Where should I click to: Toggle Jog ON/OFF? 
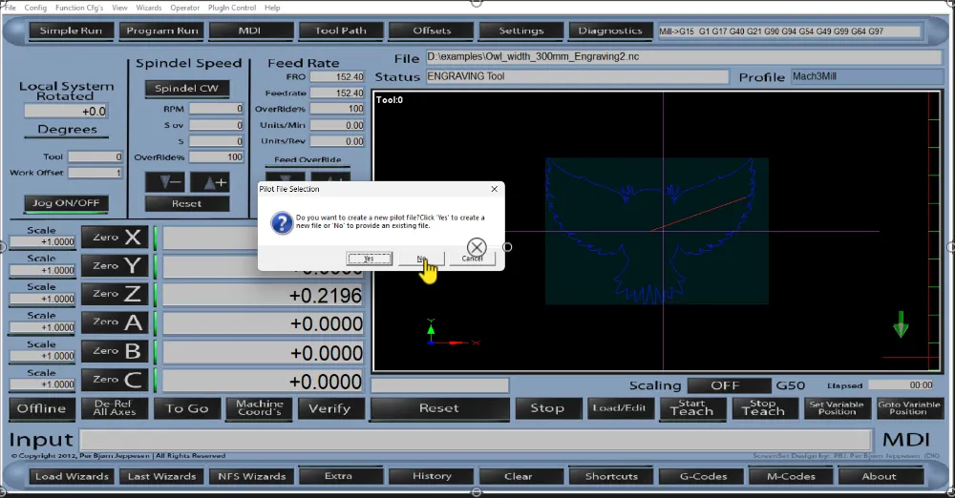click(66, 203)
